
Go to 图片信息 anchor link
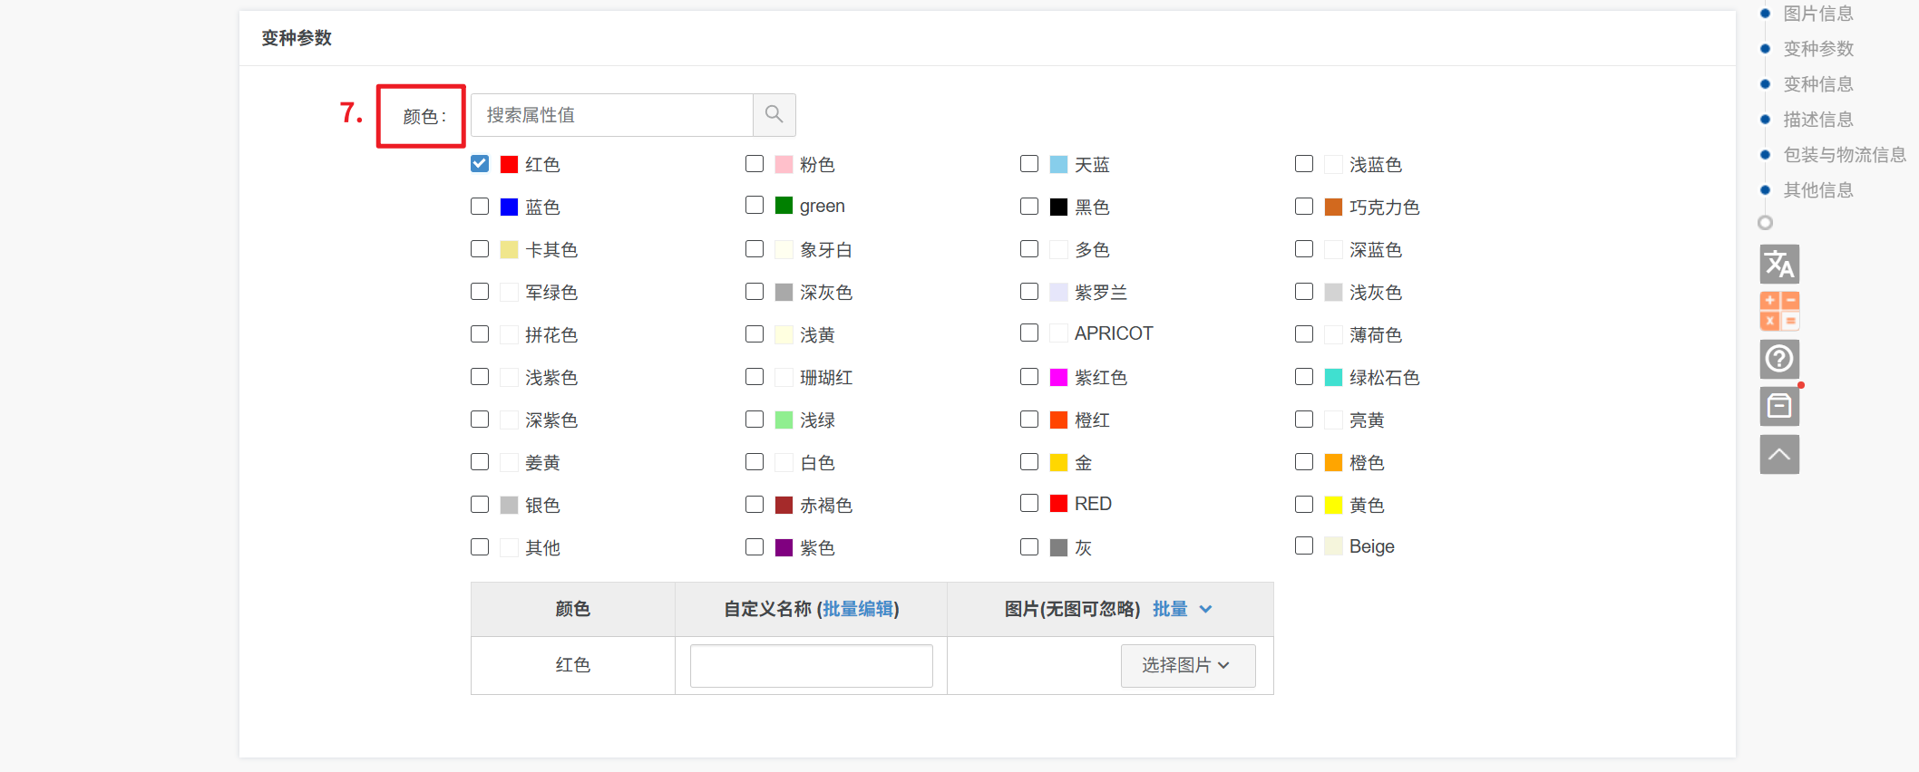pyautogui.click(x=1817, y=14)
